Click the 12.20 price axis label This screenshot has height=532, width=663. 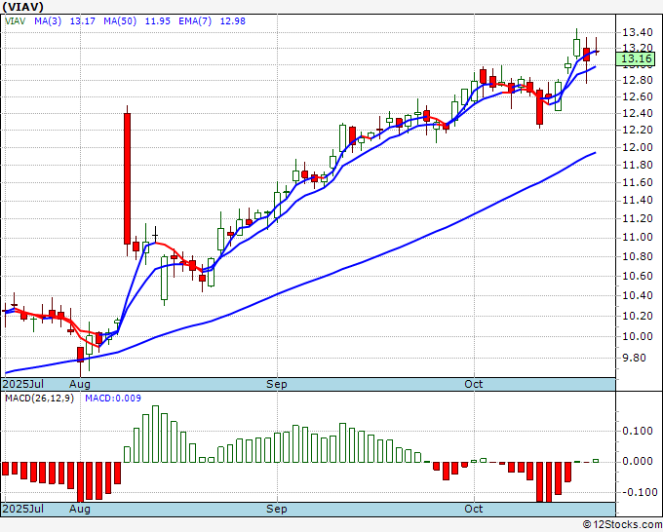coord(638,130)
